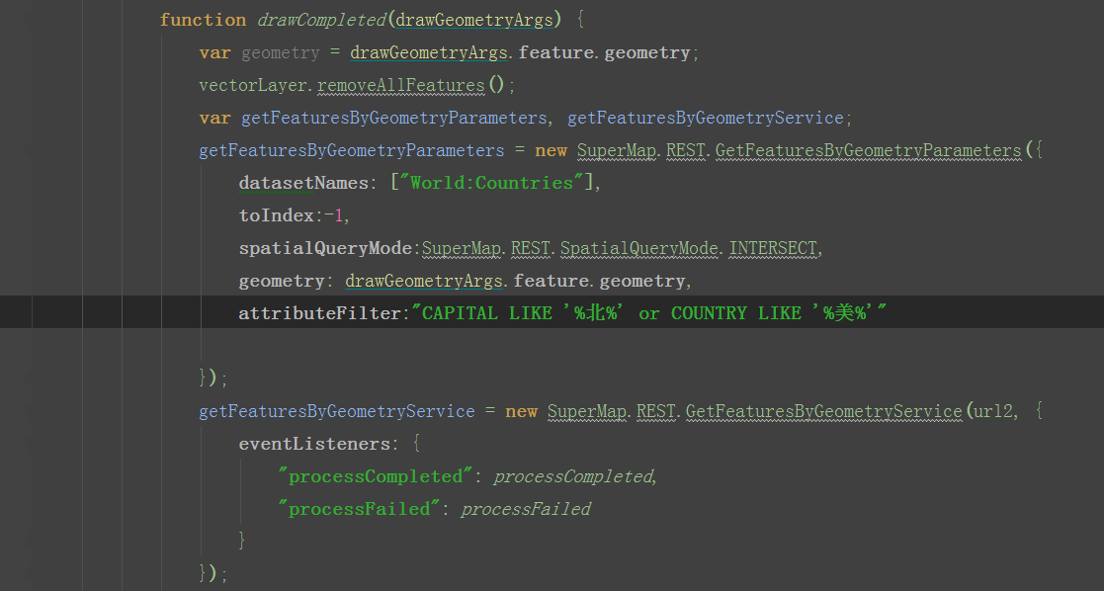Screen dimensions: 1104x591
Task: Click the function keyword
Action: (203, 20)
